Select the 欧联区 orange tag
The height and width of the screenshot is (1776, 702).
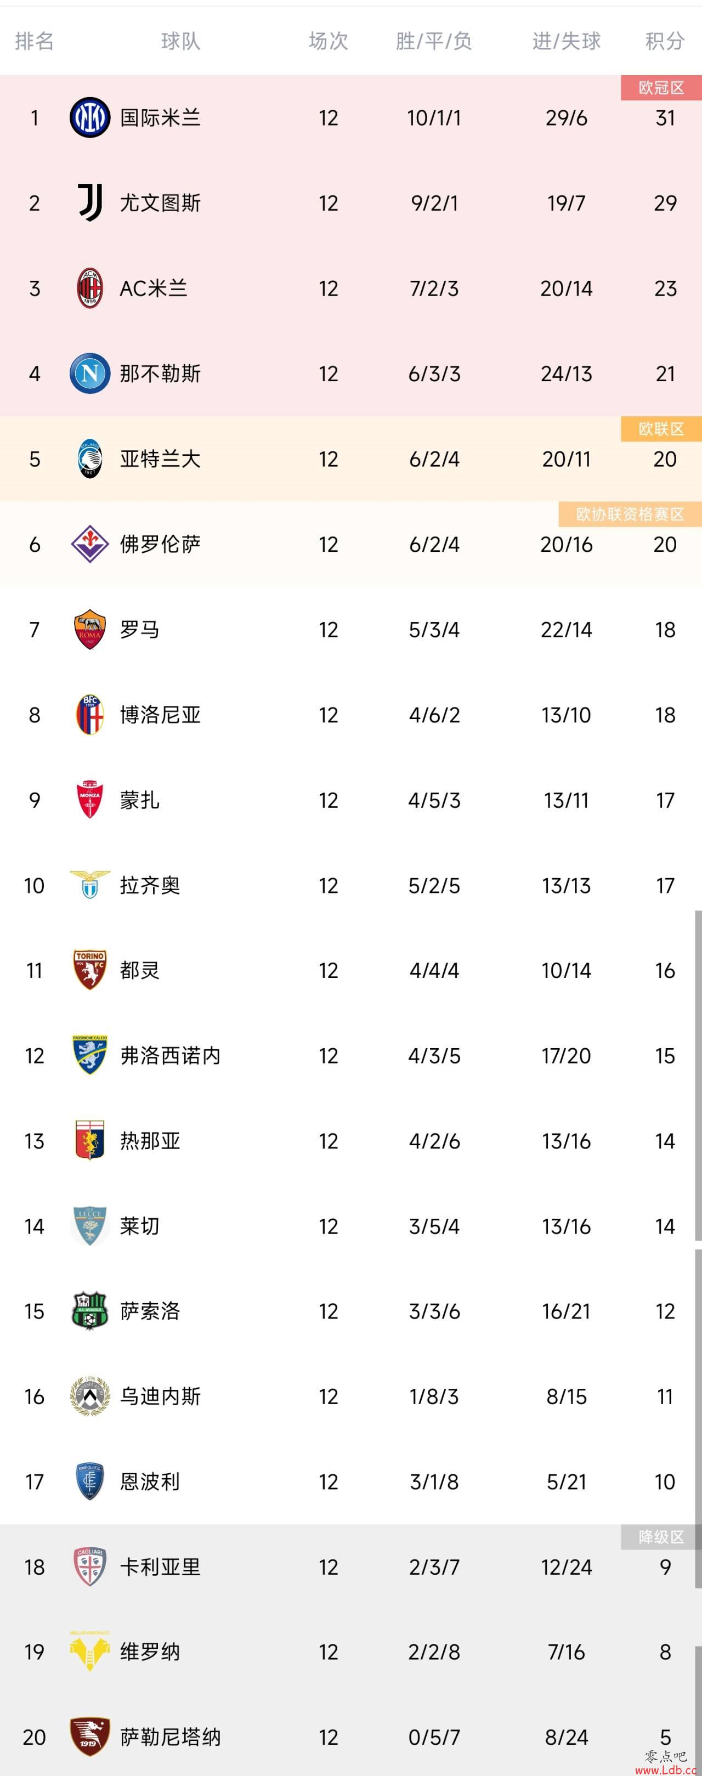coord(661,429)
